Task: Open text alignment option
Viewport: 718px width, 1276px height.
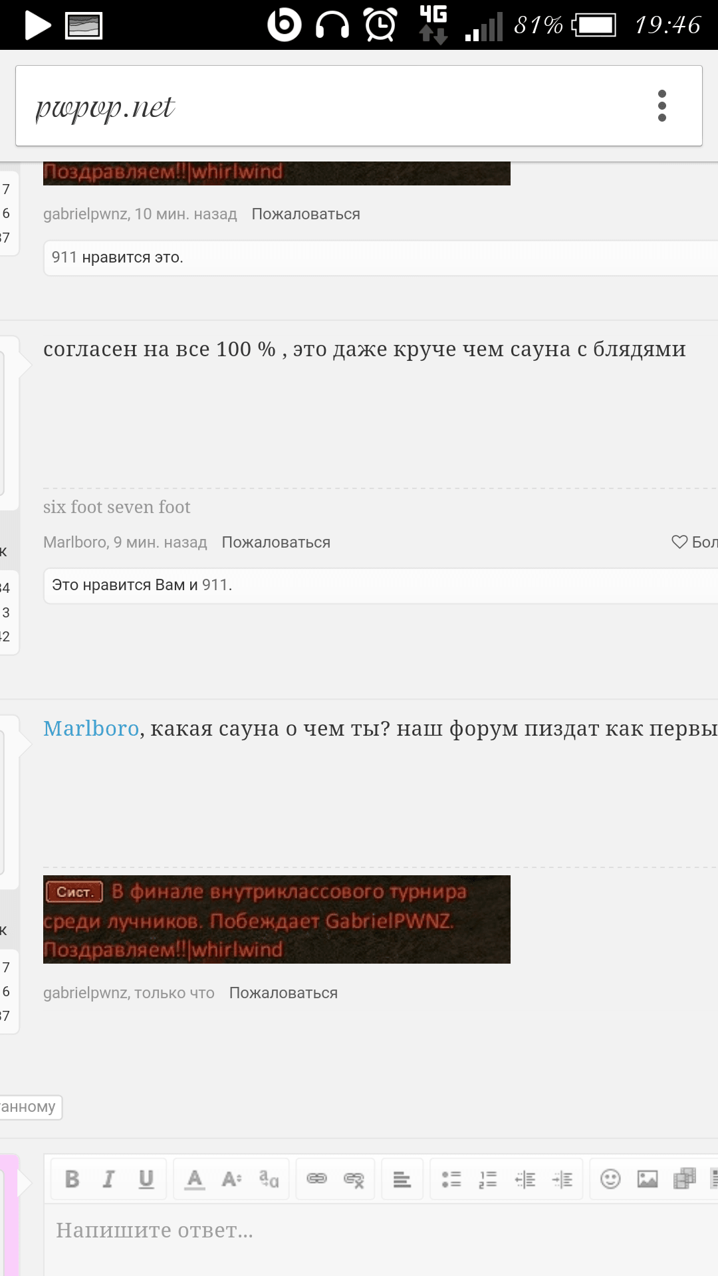Action: (402, 1180)
